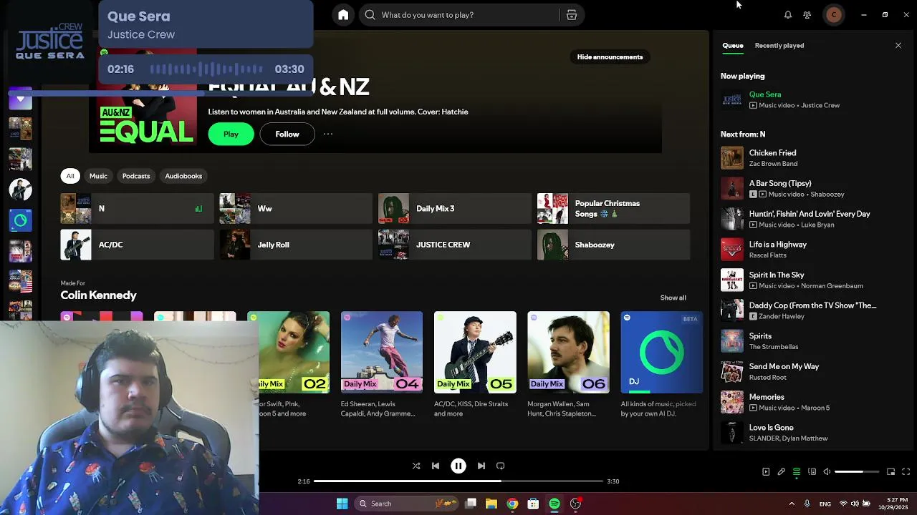Toggle shuffle playback
This screenshot has height=515, width=917.
pyautogui.click(x=416, y=466)
